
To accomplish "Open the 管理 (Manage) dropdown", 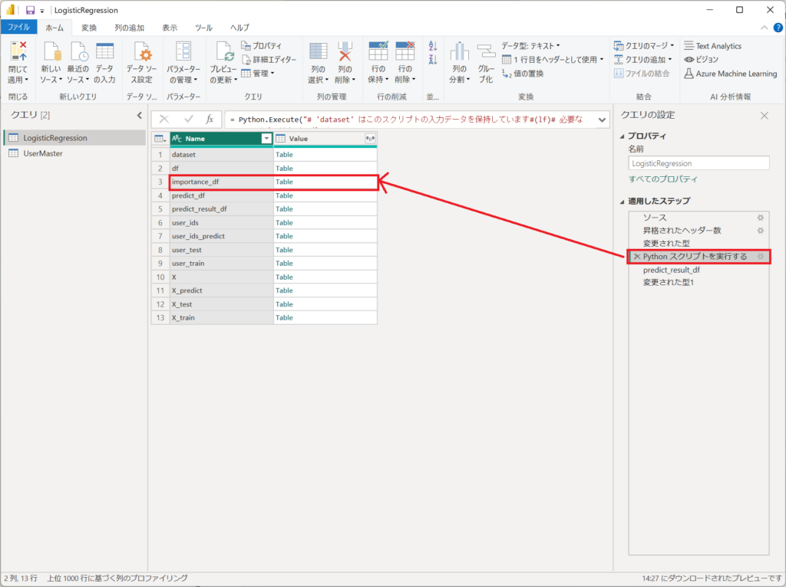I will coord(258,74).
